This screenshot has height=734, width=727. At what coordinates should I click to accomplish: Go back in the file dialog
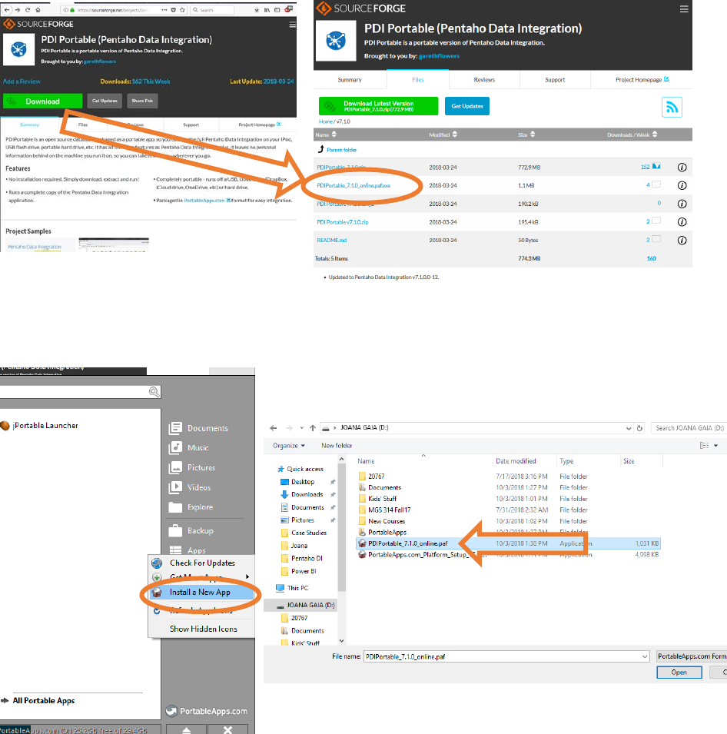[x=274, y=428]
